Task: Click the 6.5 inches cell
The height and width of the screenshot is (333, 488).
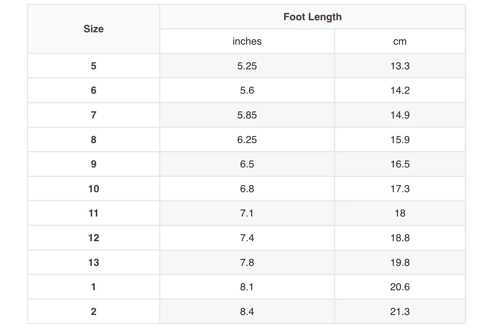Action: (247, 164)
